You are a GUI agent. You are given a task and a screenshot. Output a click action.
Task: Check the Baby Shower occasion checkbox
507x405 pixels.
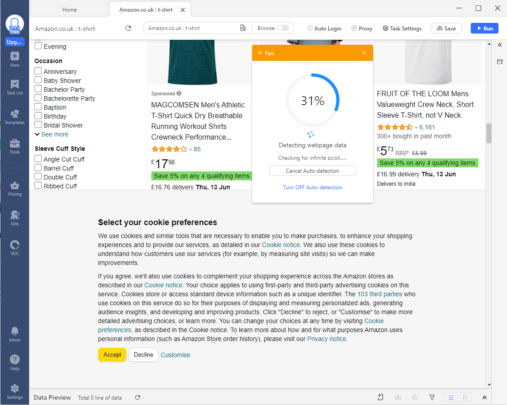[x=38, y=80]
